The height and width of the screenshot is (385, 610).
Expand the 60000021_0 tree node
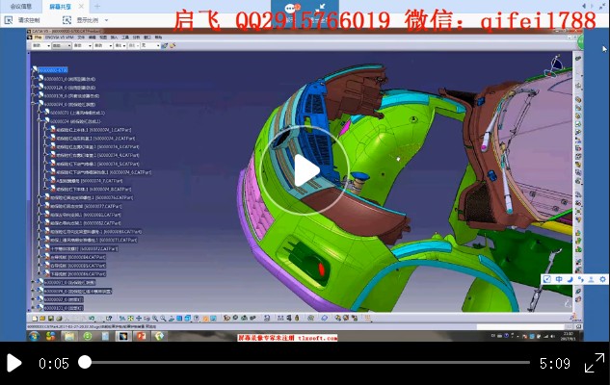coord(35,79)
